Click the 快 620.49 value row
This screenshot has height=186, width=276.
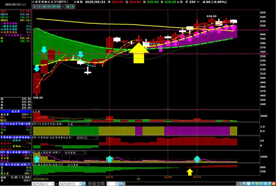[x=16, y=38]
